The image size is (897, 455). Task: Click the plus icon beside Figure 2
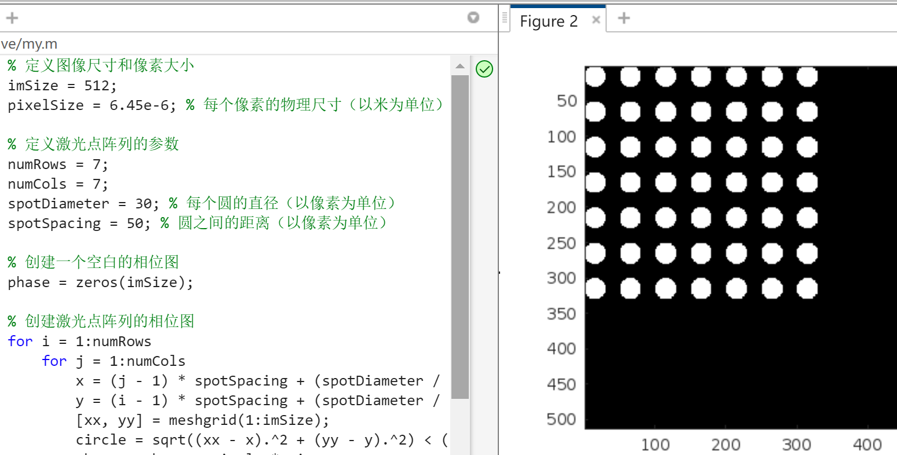[x=624, y=18]
